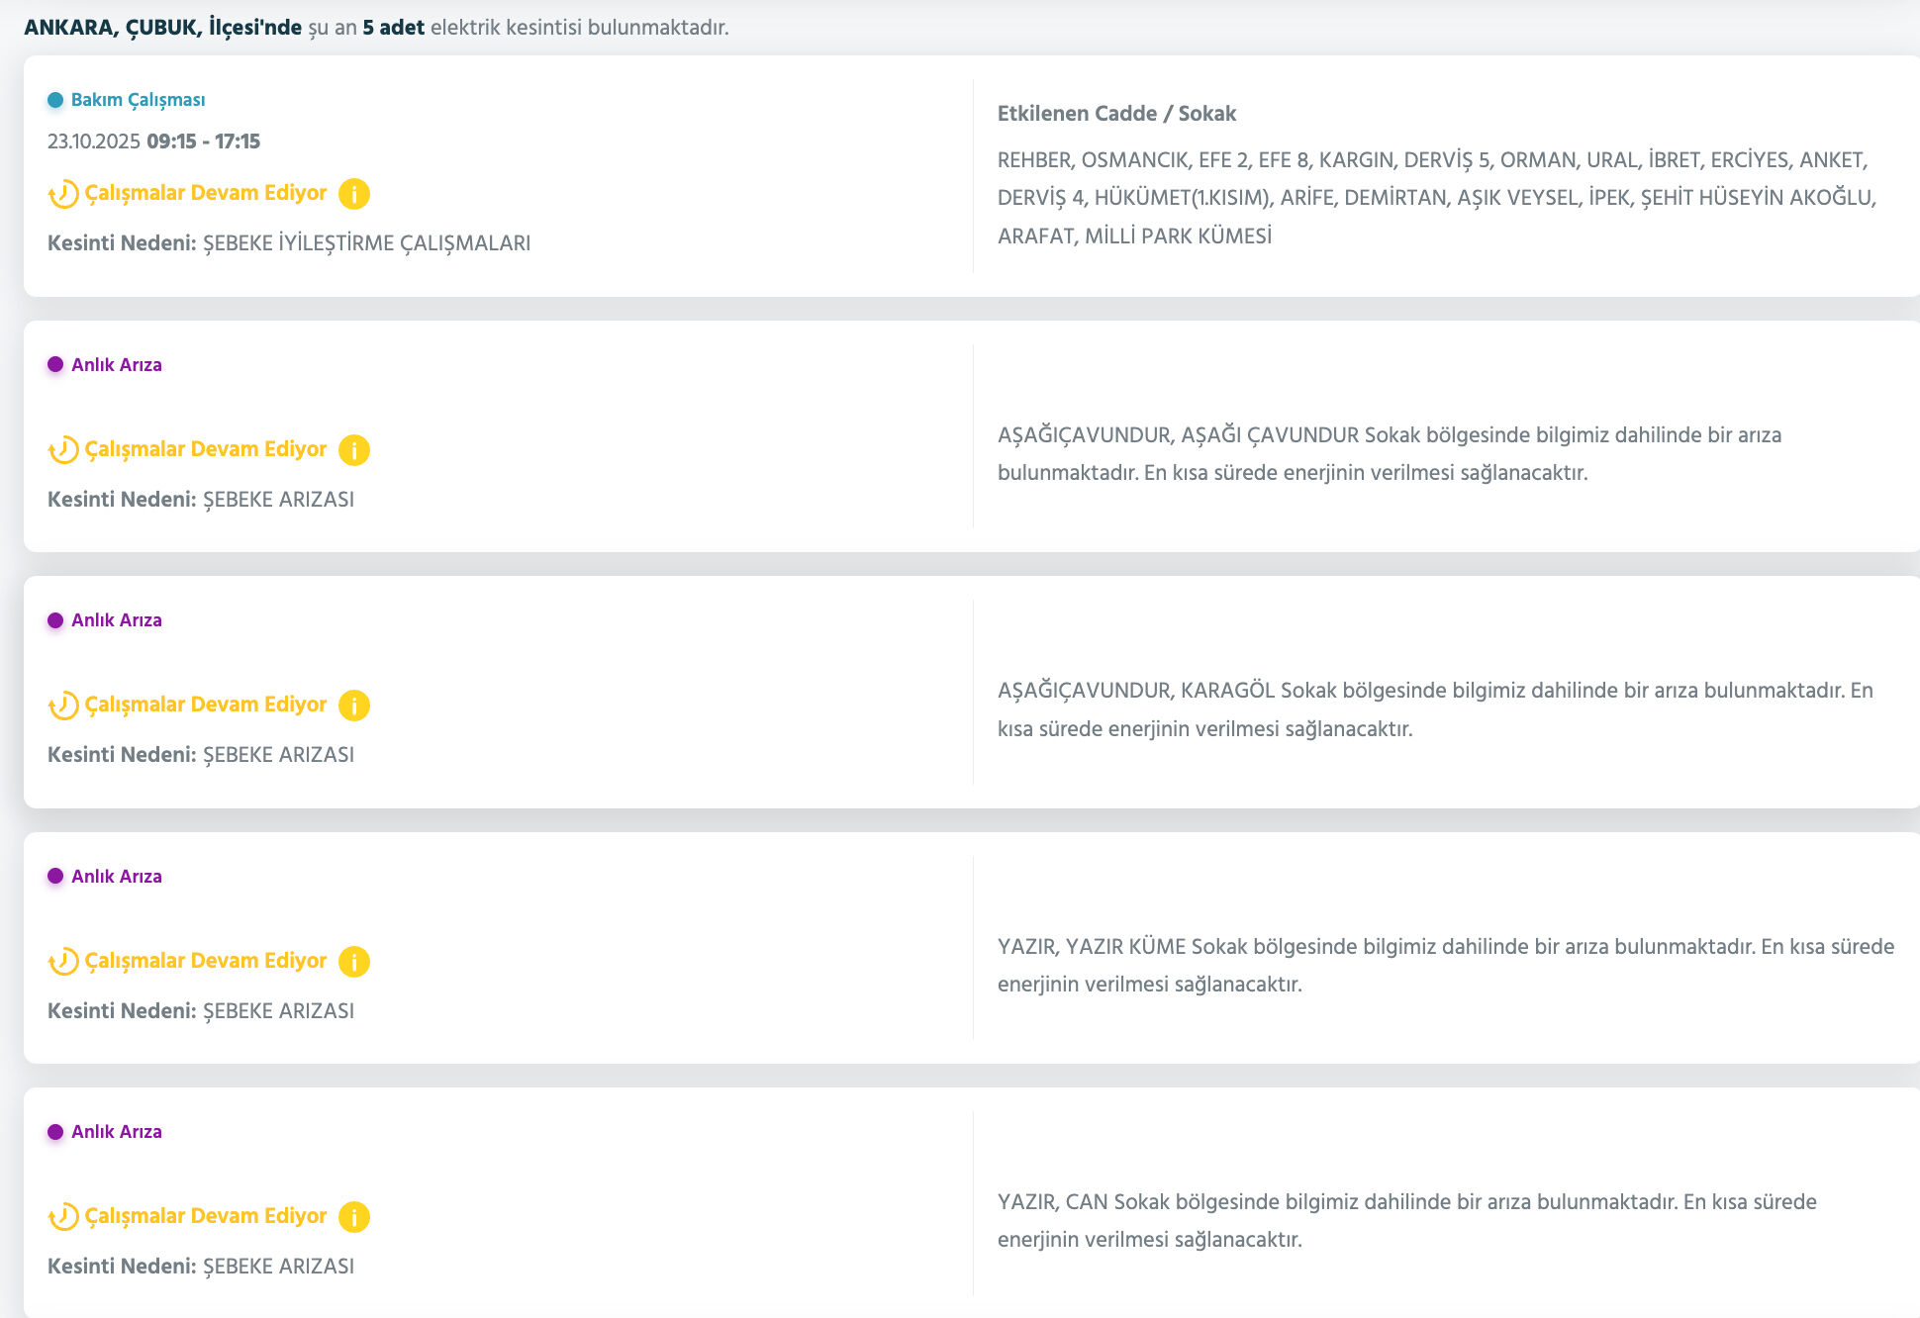Click ŞEBEKE İYİLEŞTİRME ÇALIŞMALARI reason text
Viewport: 1920px width, 1318px height.
click(366, 243)
